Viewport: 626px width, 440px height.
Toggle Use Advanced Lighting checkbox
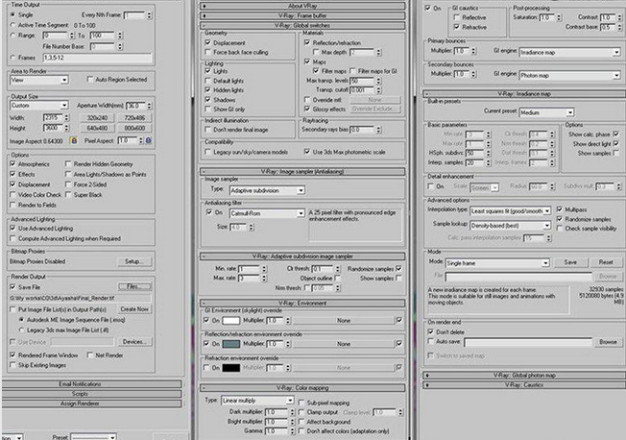(12, 229)
